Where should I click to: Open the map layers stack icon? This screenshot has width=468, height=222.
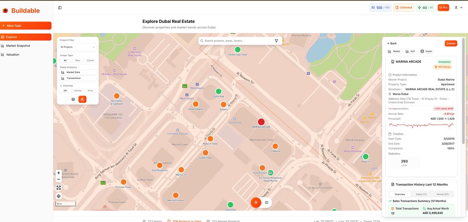pos(73,99)
